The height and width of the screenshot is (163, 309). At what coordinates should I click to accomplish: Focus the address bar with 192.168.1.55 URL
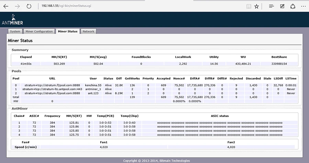(66, 6)
